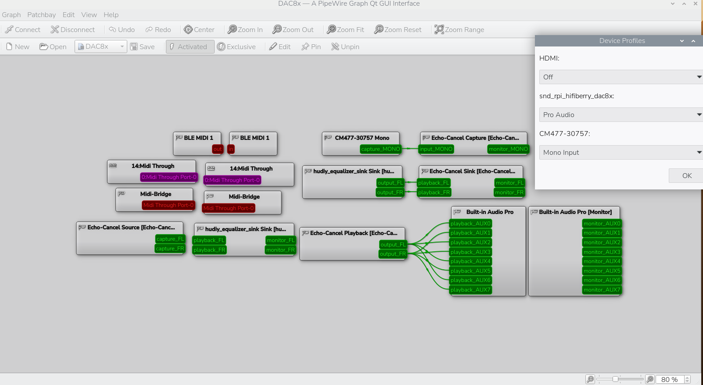
Task: Click the Zoom In magnifier icon
Action: pyautogui.click(x=232, y=30)
